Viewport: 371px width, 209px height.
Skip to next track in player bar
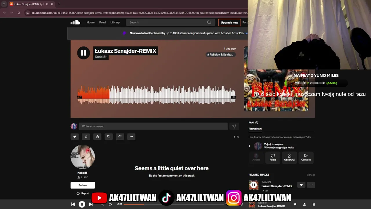pyautogui.click(x=91, y=204)
